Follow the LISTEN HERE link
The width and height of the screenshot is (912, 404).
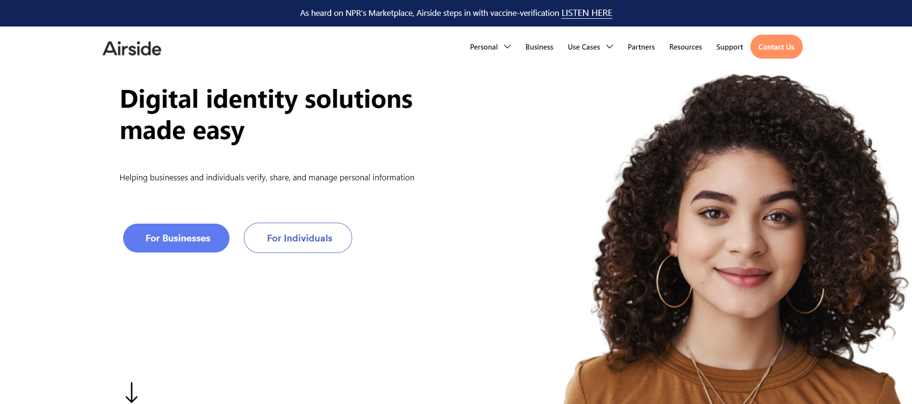point(587,13)
